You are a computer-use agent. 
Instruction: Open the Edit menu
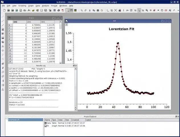pyautogui.click(x=8, y=6)
